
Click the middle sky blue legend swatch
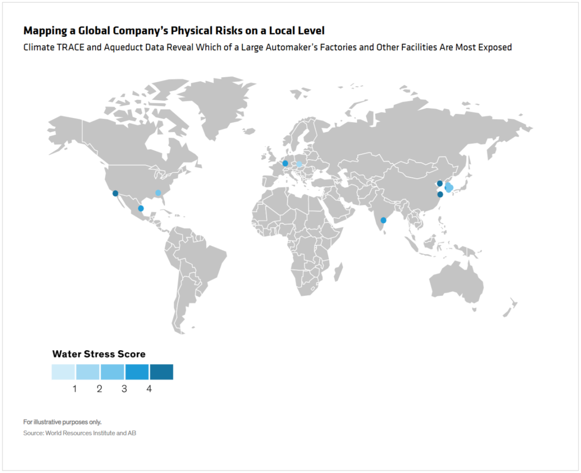tap(113, 372)
